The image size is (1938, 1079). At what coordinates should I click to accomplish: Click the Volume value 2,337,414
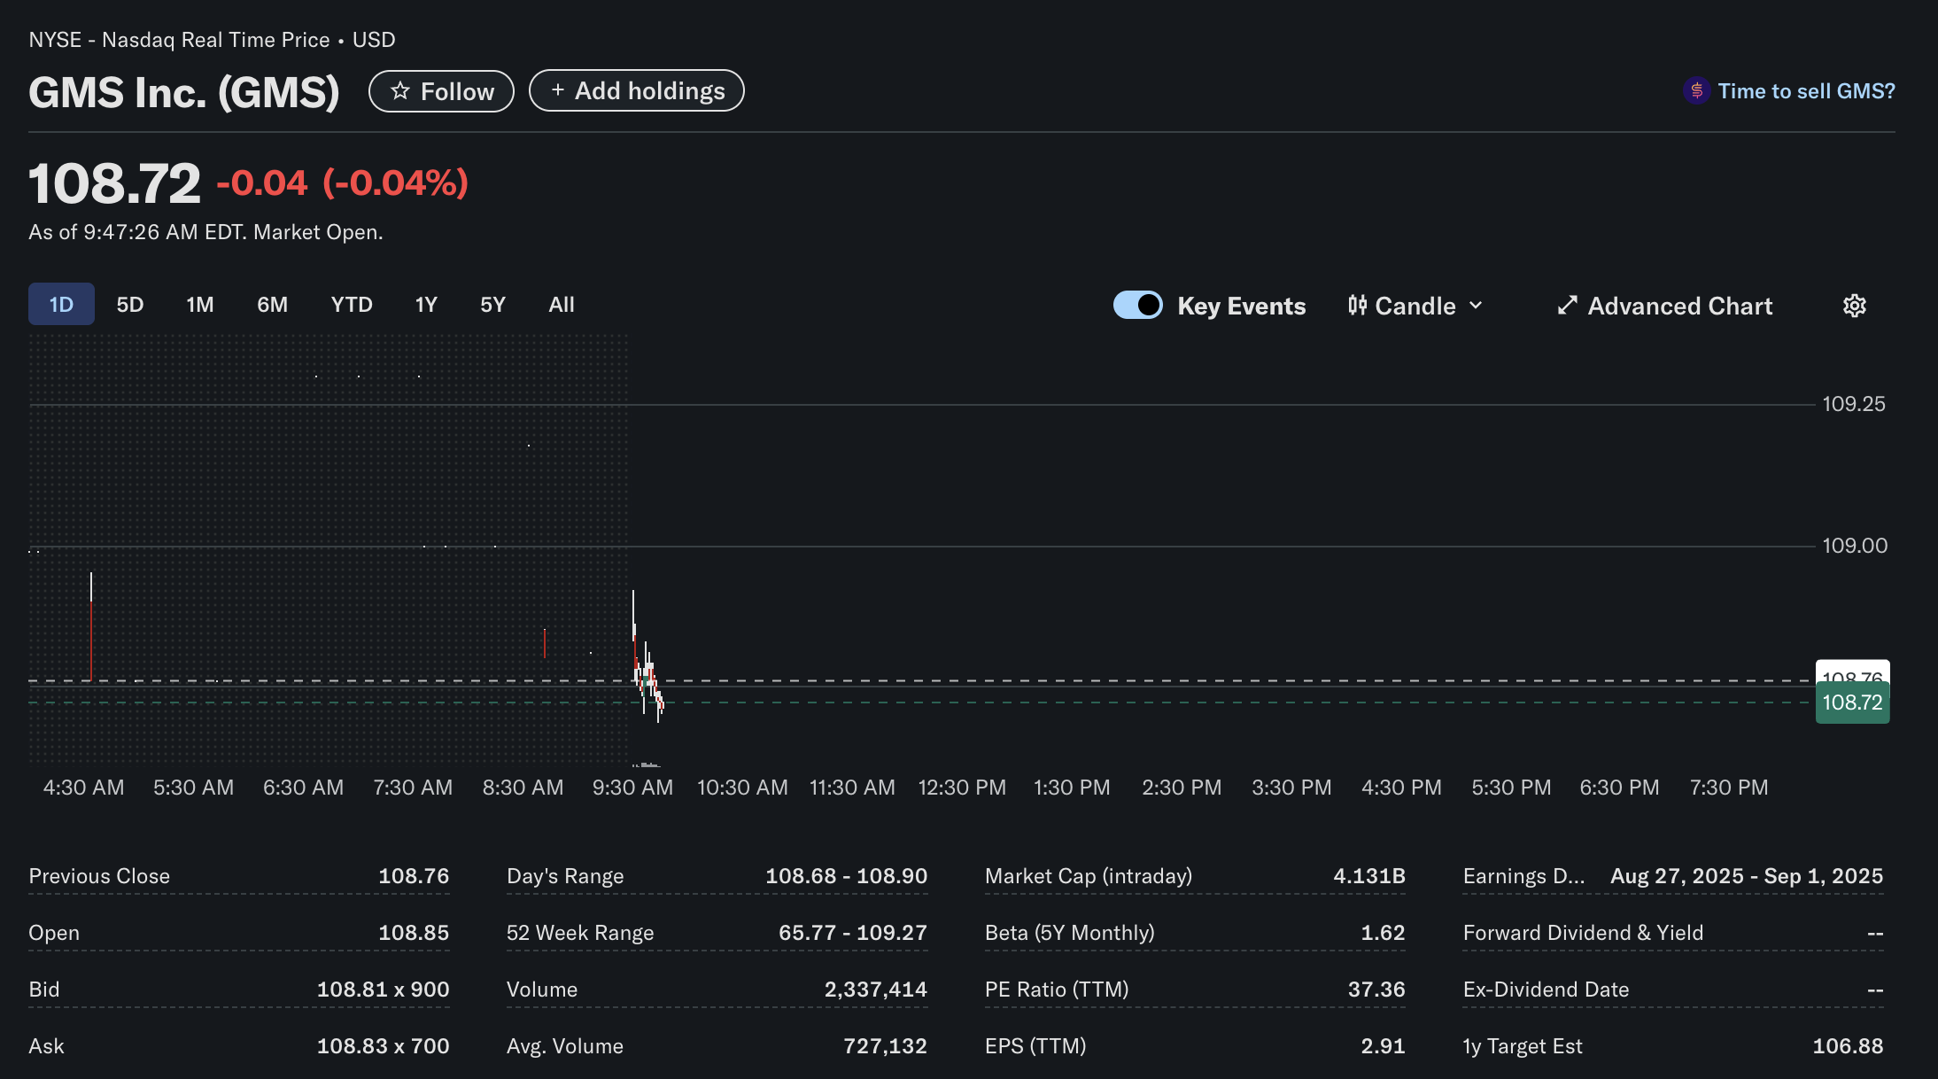876,990
